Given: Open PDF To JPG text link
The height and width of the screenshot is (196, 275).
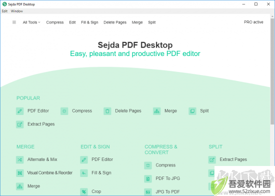Looking at the screenshot, I should click(x=168, y=178).
